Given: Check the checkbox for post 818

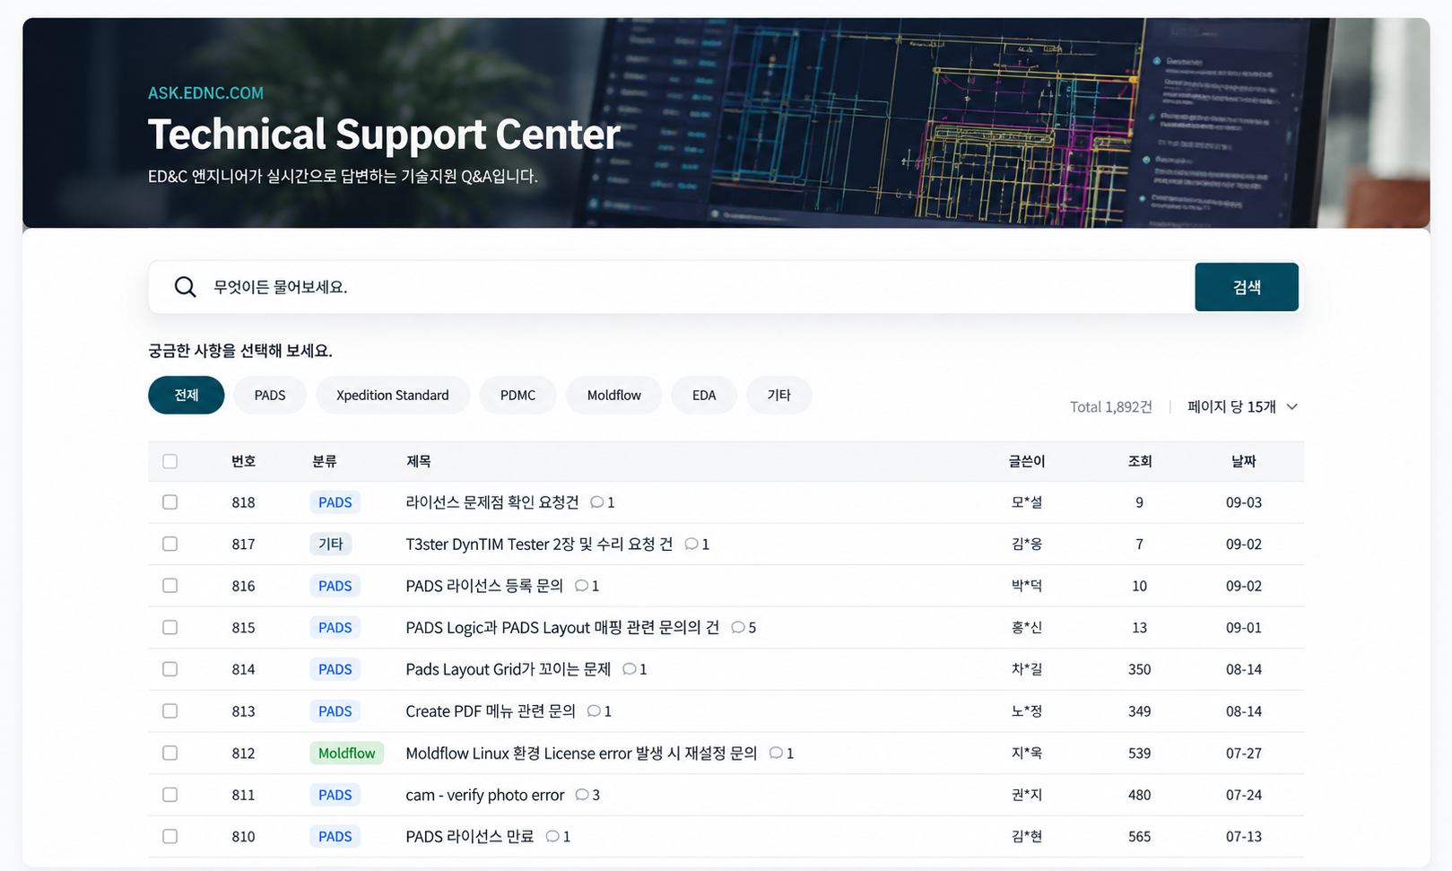Looking at the screenshot, I should (170, 502).
